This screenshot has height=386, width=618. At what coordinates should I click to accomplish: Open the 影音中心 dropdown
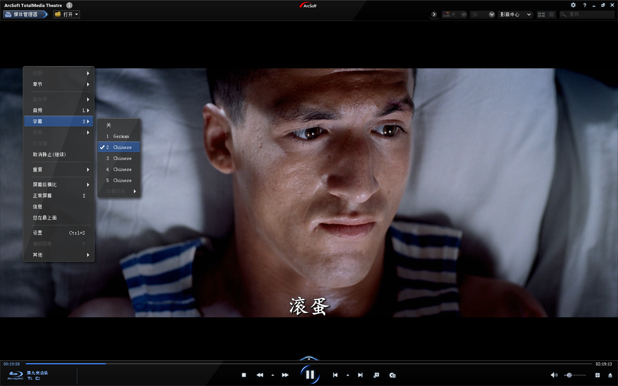(x=516, y=14)
